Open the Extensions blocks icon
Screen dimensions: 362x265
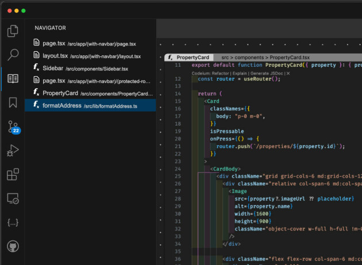(x=13, y=175)
